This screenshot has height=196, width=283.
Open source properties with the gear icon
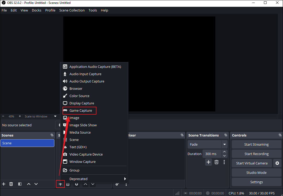pyautogui.click(x=76, y=184)
